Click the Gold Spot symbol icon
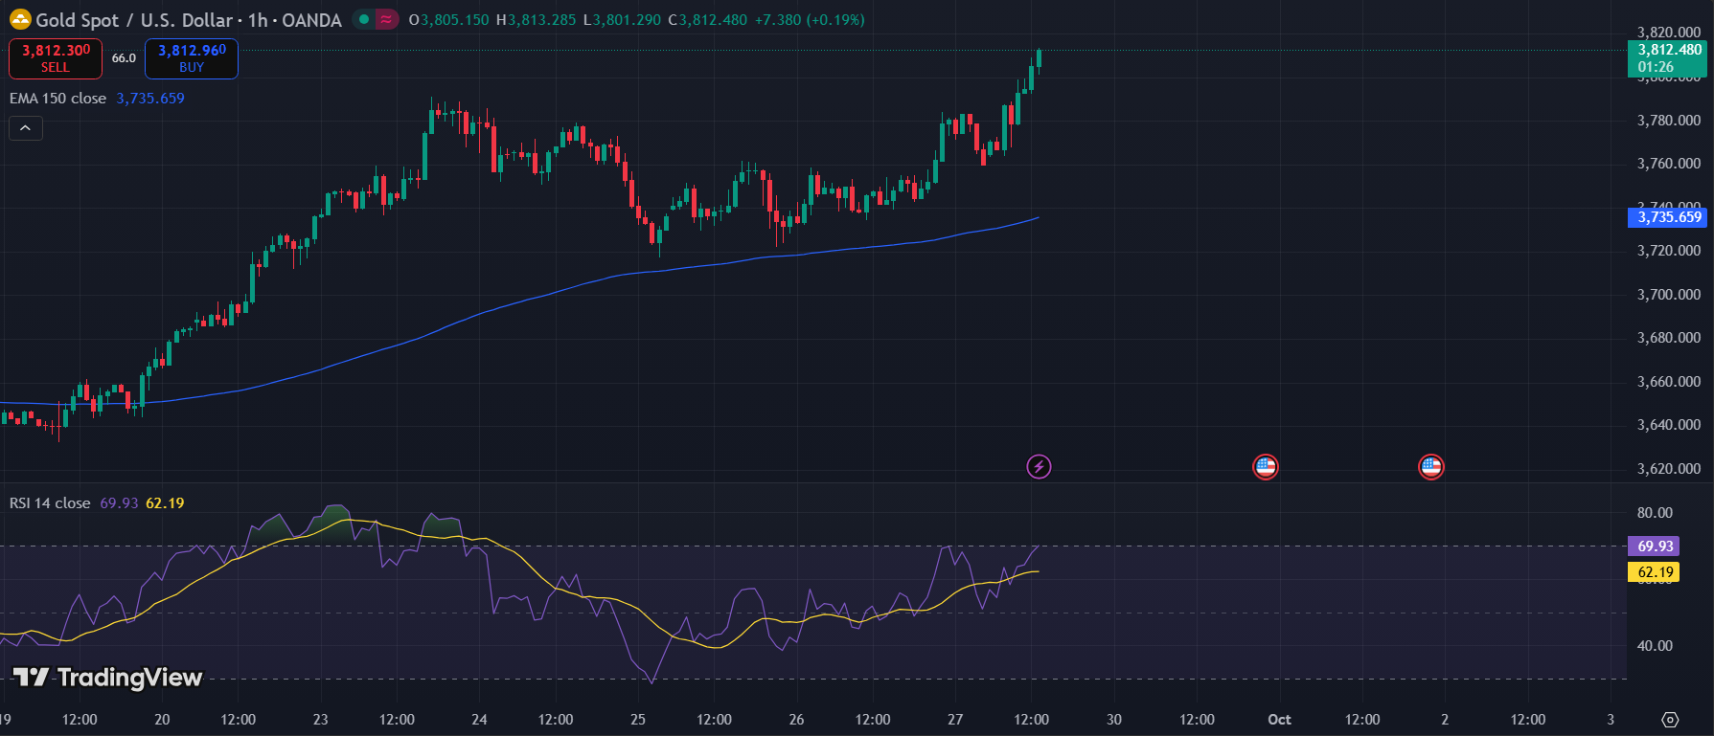Image resolution: width=1714 pixels, height=736 pixels. (20, 19)
